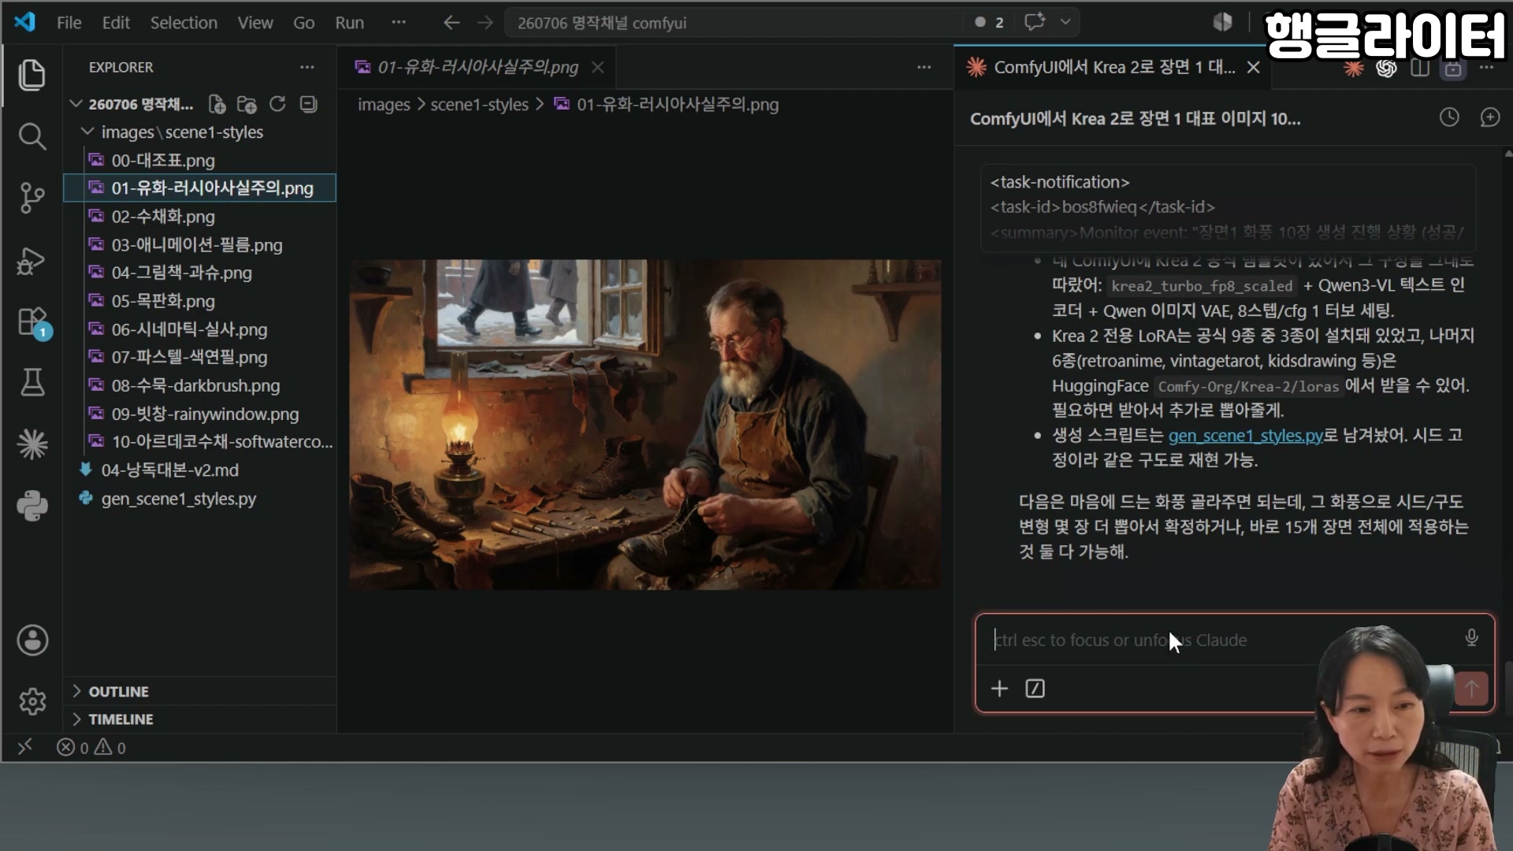The image size is (1513, 851).
Task: Open editor more actions next to image tab
Action: [x=924, y=67]
